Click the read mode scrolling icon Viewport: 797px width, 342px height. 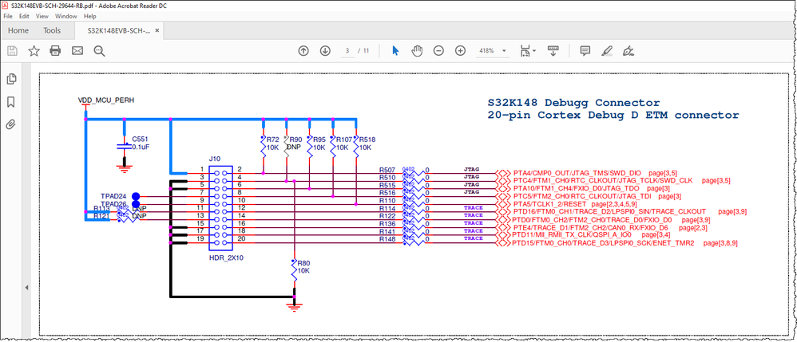(553, 51)
